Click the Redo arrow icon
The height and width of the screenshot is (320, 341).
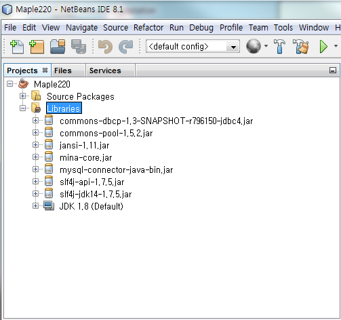tap(126, 47)
